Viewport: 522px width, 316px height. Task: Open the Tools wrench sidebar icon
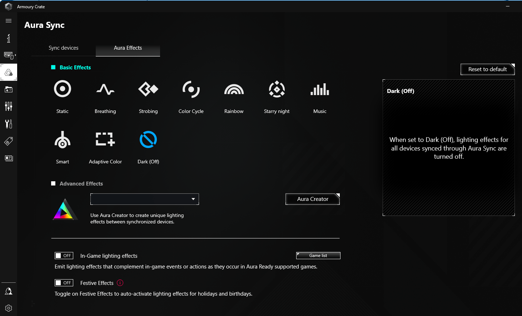(x=9, y=124)
